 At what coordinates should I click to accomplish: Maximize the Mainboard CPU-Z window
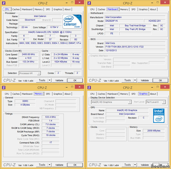pyautogui.click(x=158, y=2)
